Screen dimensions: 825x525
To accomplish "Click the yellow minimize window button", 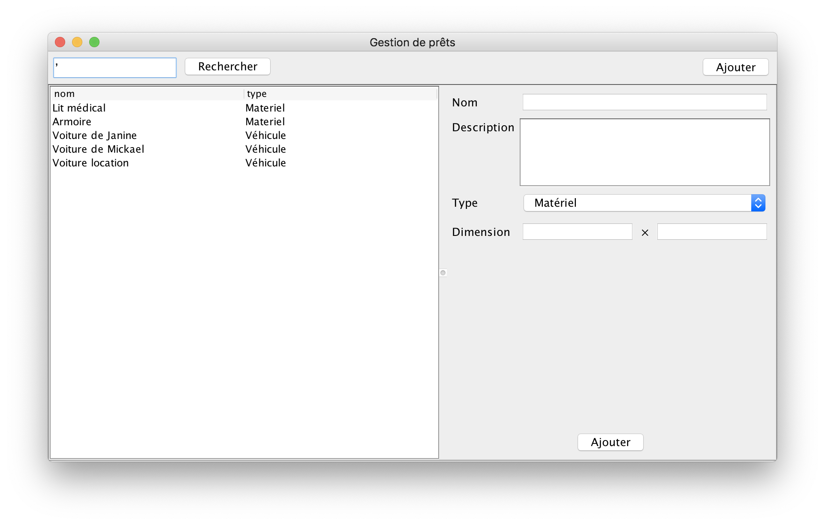I will pos(77,42).
